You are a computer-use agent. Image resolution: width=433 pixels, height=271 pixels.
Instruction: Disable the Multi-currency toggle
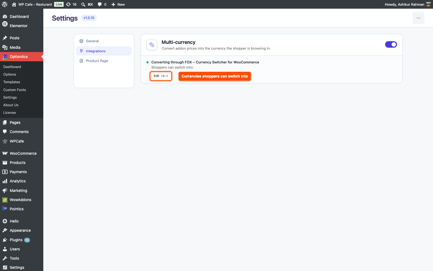391,44
